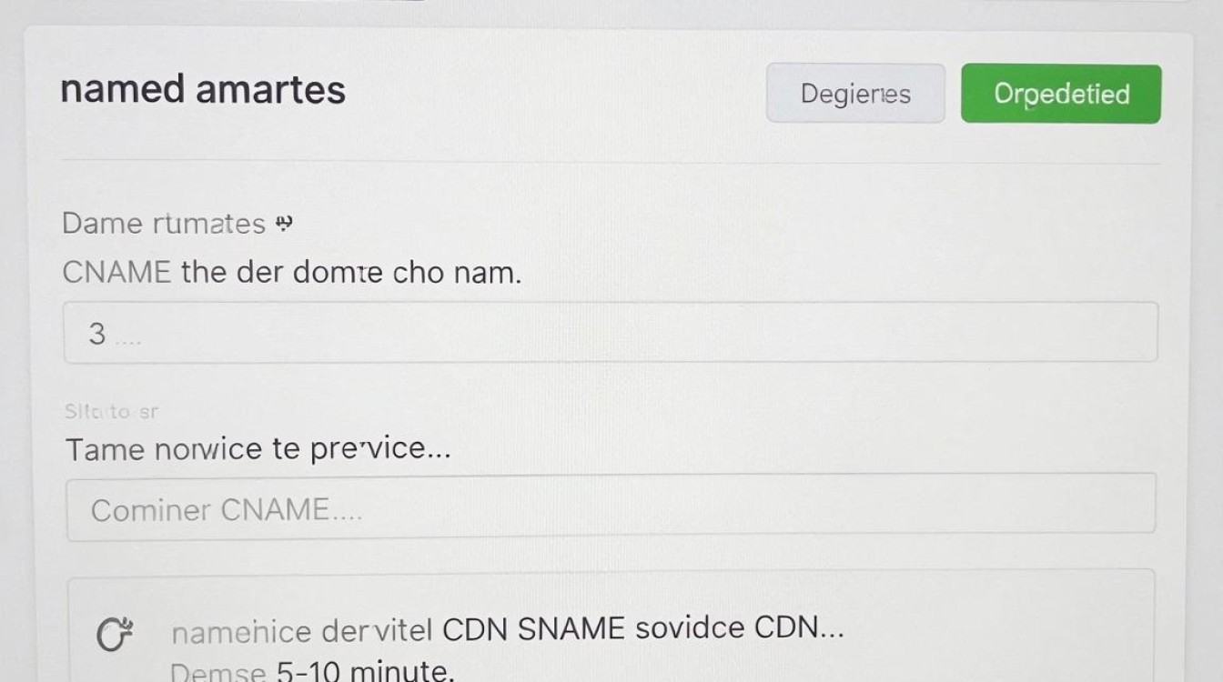The height and width of the screenshot is (682, 1223).
Task: Click the digit 3 inside the first field
Action: click(97, 335)
